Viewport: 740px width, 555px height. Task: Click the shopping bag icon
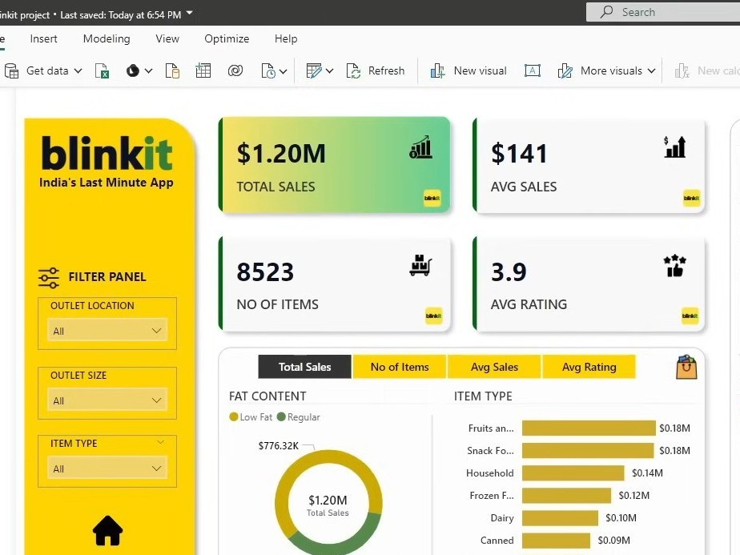(x=686, y=367)
